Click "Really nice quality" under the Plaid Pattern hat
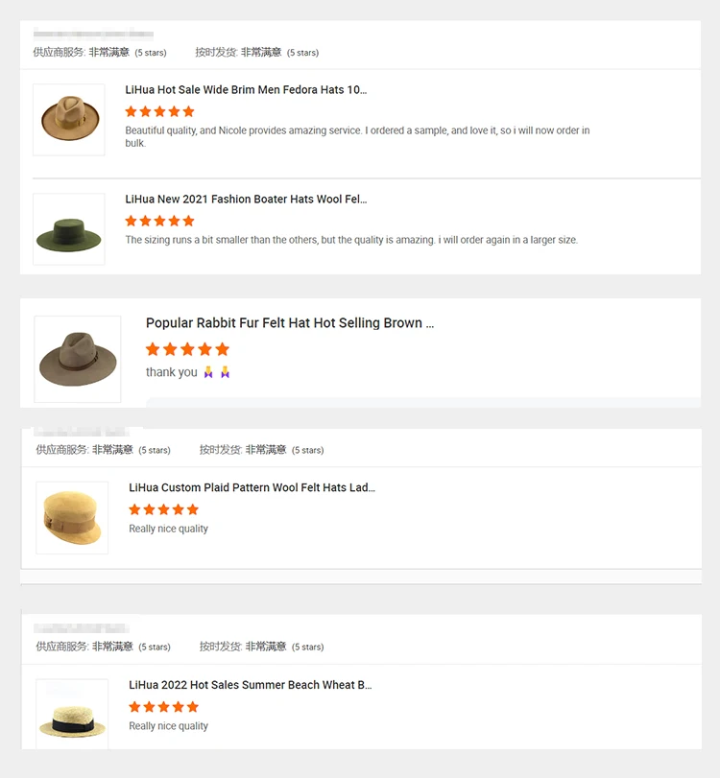The width and height of the screenshot is (720, 778). [168, 529]
